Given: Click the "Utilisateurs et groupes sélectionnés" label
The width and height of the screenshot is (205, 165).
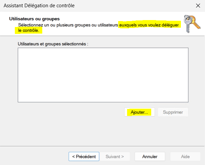Looking at the screenshot, I should click(53, 43).
